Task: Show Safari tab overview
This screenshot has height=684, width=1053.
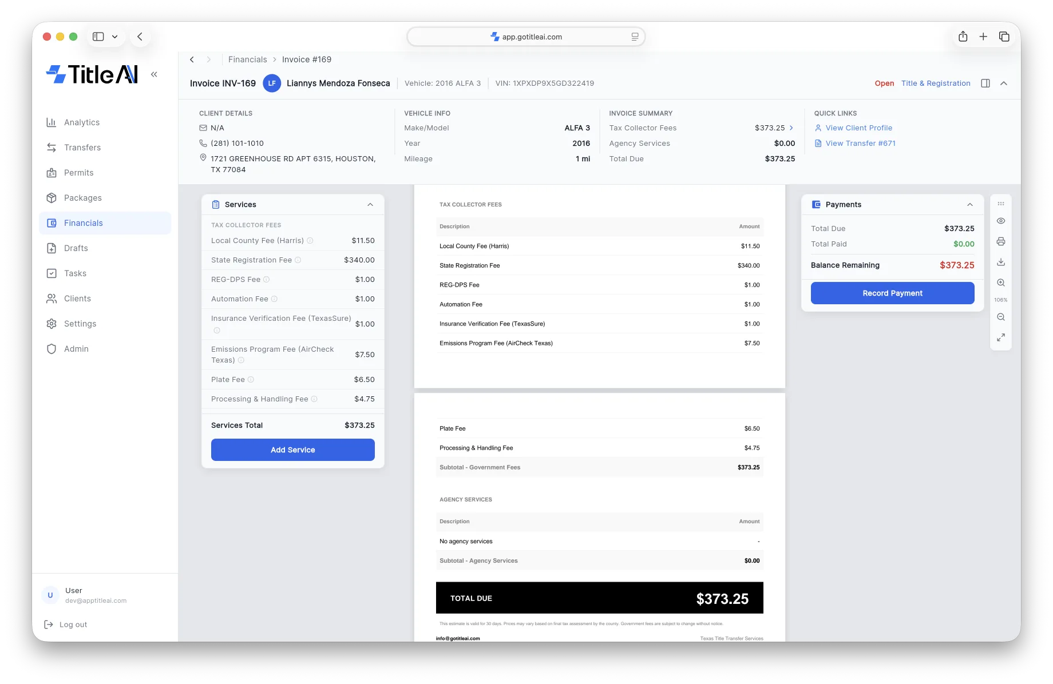Action: 1004,37
